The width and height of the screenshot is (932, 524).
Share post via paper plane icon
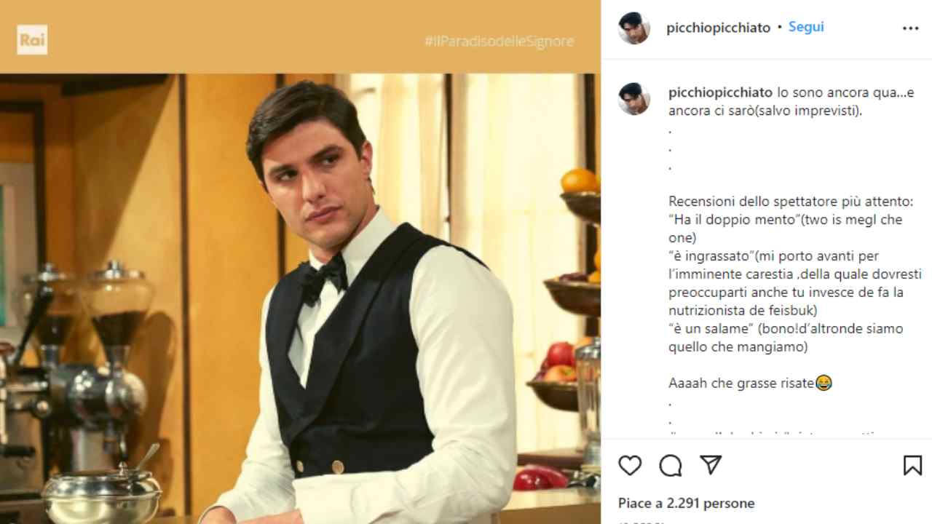711,464
